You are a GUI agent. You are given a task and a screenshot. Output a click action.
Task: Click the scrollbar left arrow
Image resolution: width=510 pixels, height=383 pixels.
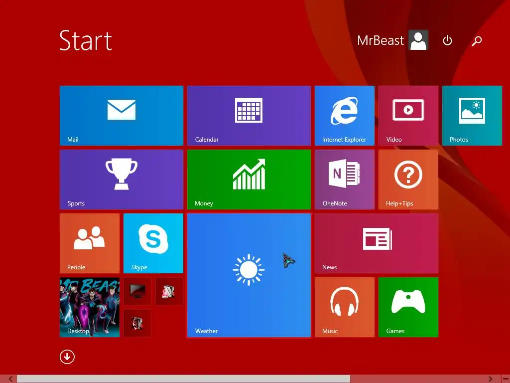[11, 379]
